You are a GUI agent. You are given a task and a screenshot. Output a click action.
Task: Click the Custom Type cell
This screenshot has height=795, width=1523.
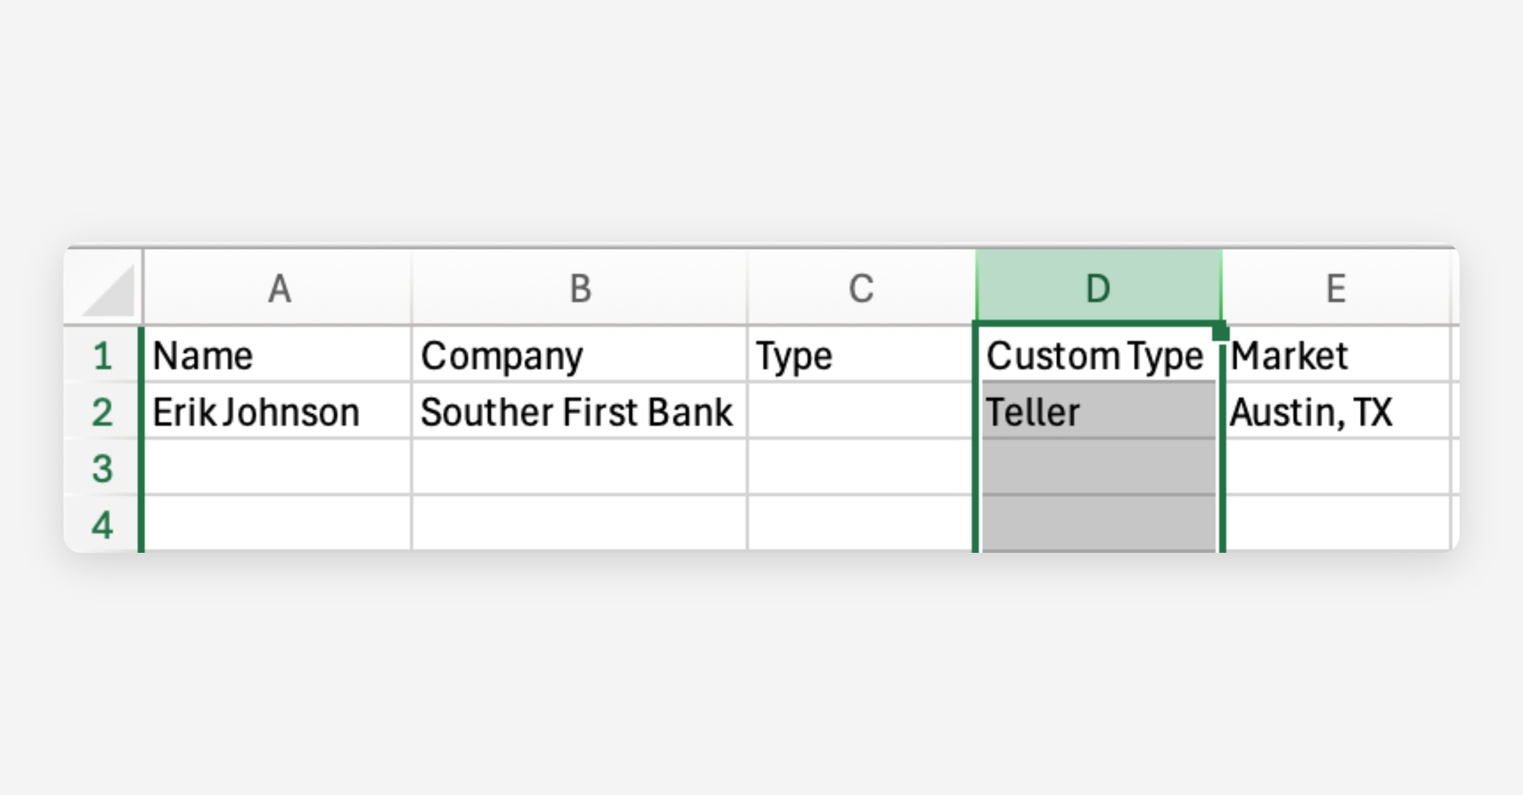point(1095,356)
